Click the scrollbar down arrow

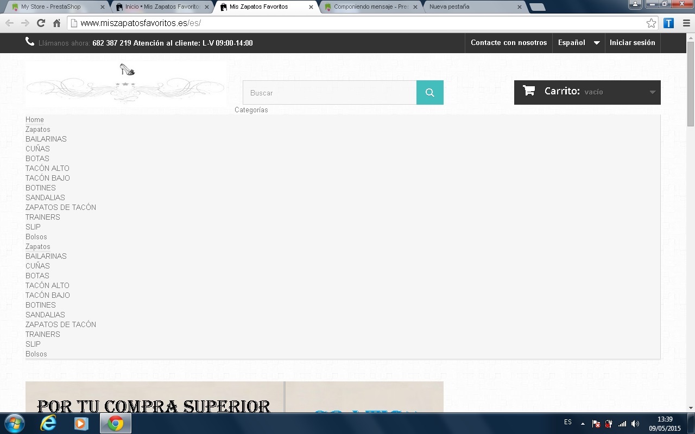coord(691,407)
